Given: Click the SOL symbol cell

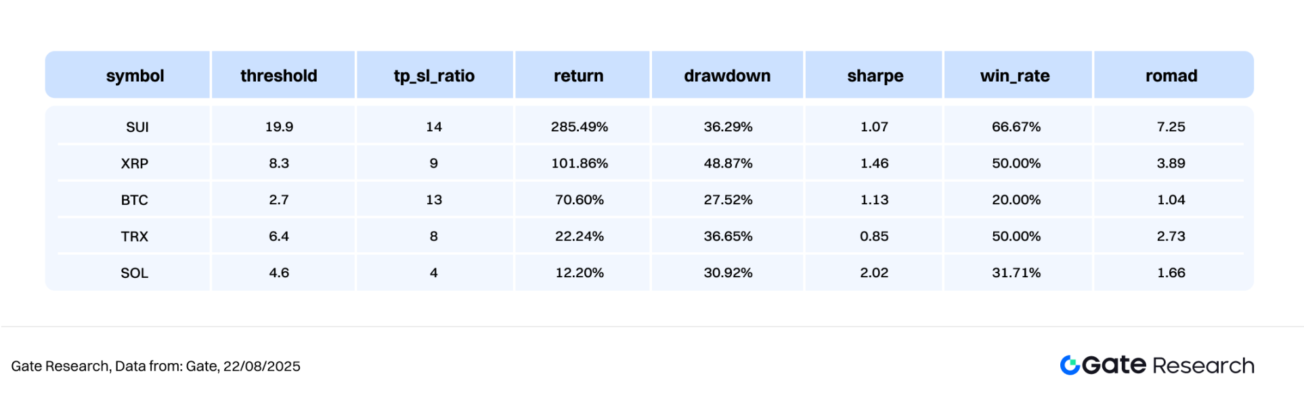Looking at the screenshot, I should click(134, 273).
